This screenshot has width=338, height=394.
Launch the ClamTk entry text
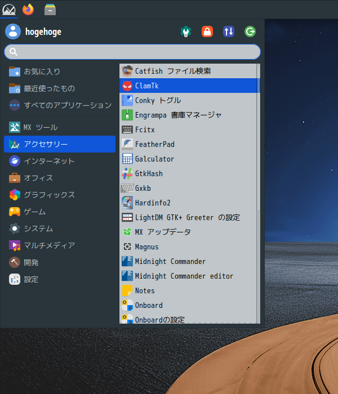[147, 86]
